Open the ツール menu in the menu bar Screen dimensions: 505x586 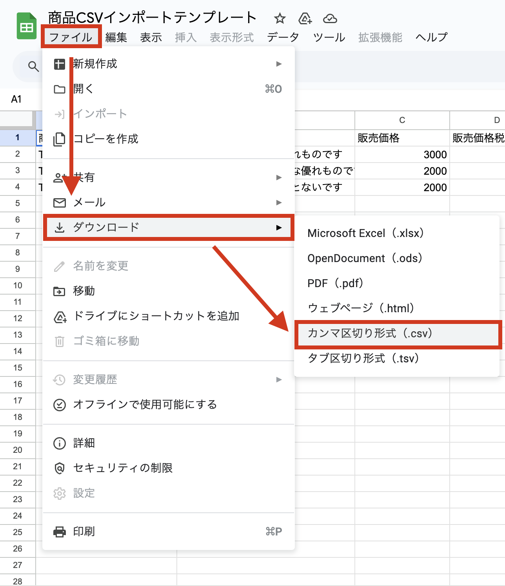[329, 37]
